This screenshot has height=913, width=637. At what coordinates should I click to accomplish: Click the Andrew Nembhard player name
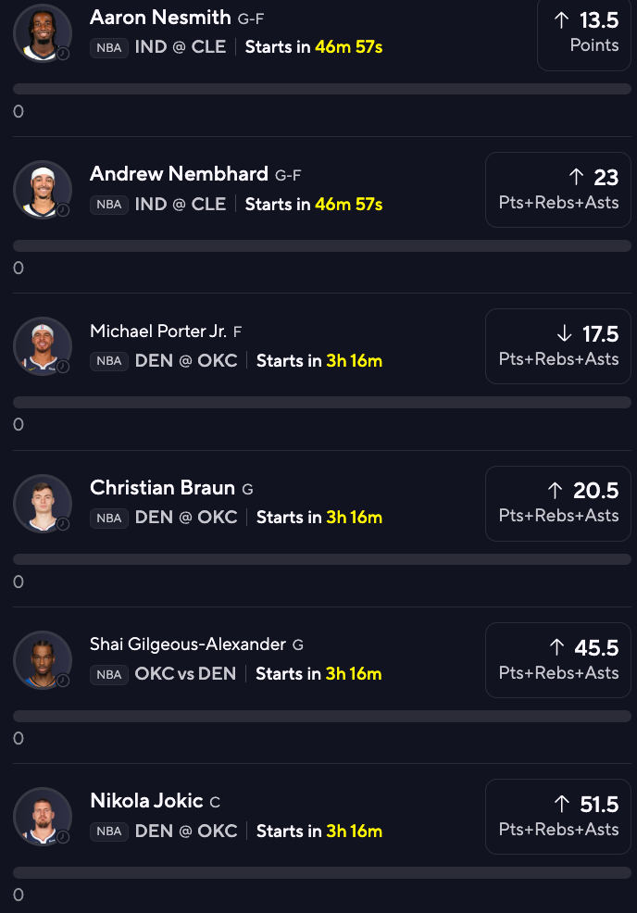click(180, 174)
